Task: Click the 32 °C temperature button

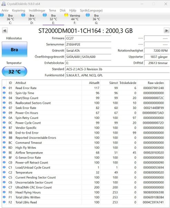Action: pyautogui.click(x=15, y=72)
